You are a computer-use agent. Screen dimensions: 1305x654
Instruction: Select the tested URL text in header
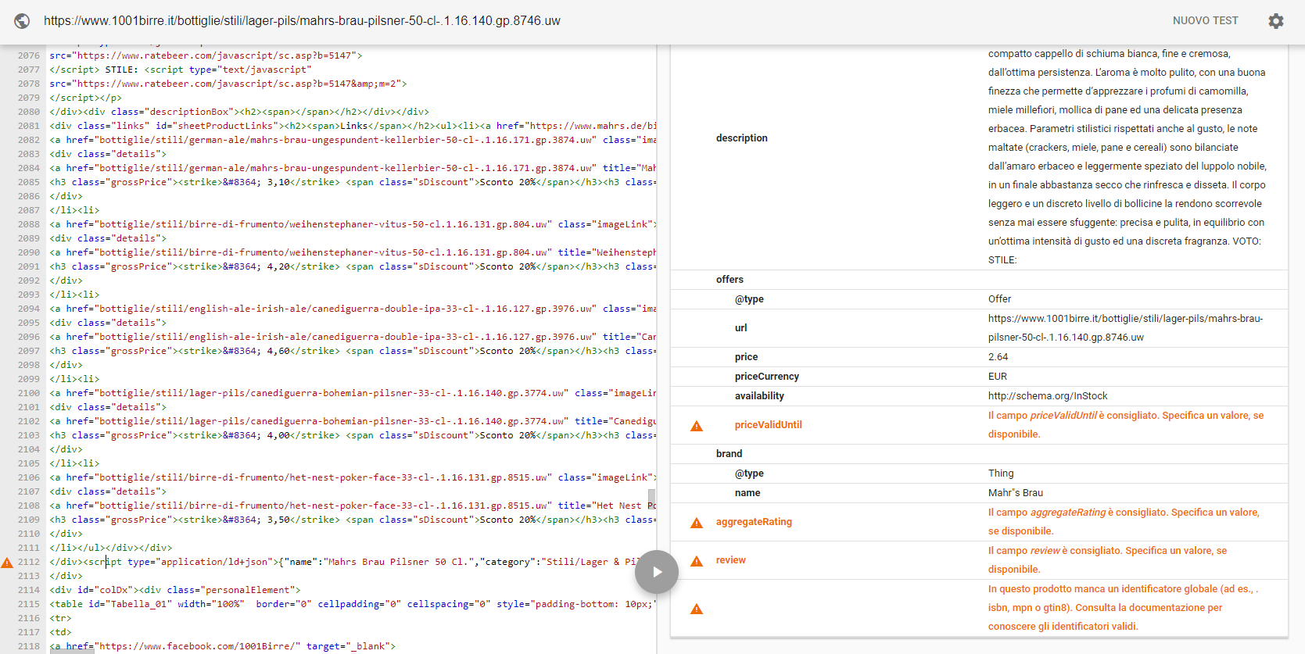302,21
